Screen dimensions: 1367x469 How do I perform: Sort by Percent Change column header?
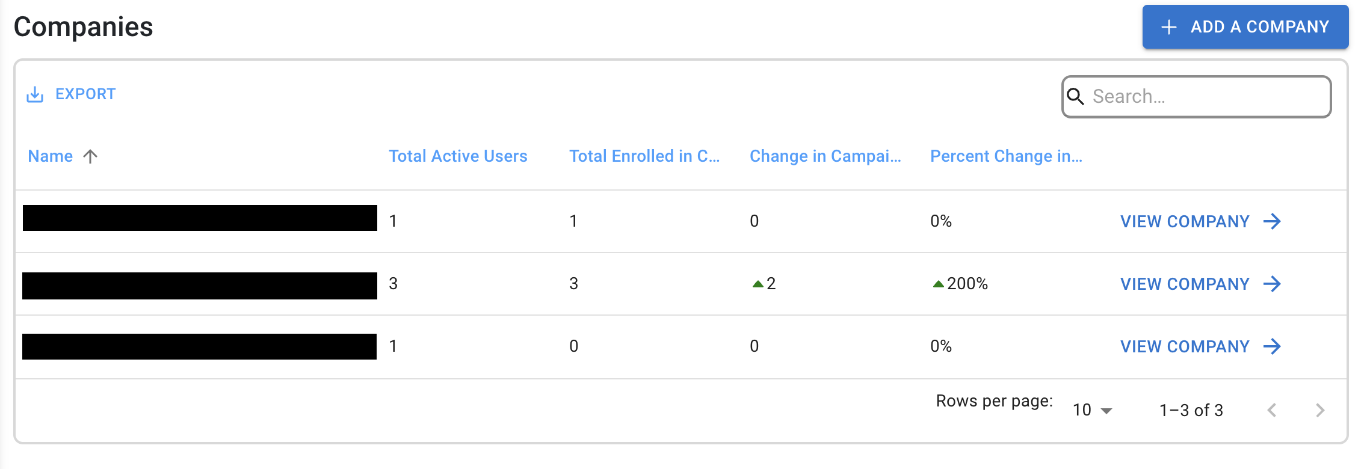pos(1006,156)
